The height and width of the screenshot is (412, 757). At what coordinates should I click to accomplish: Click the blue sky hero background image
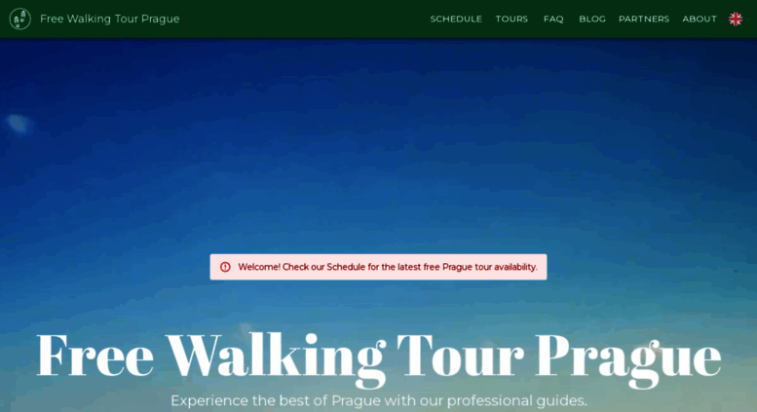pos(378,145)
